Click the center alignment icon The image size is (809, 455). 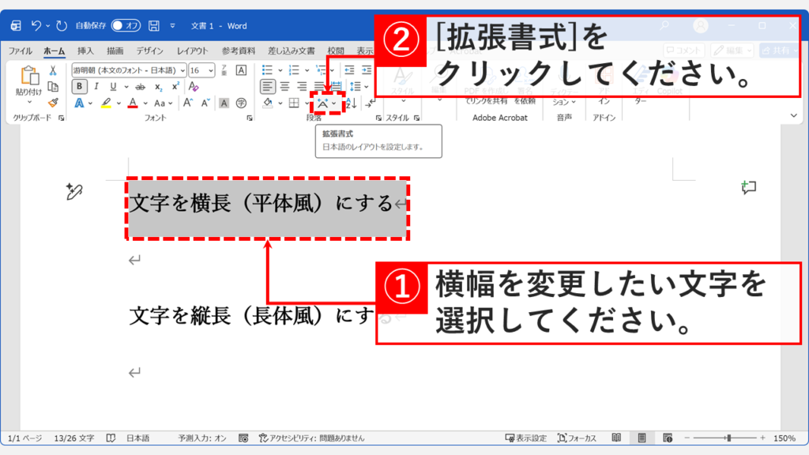coord(284,85)
